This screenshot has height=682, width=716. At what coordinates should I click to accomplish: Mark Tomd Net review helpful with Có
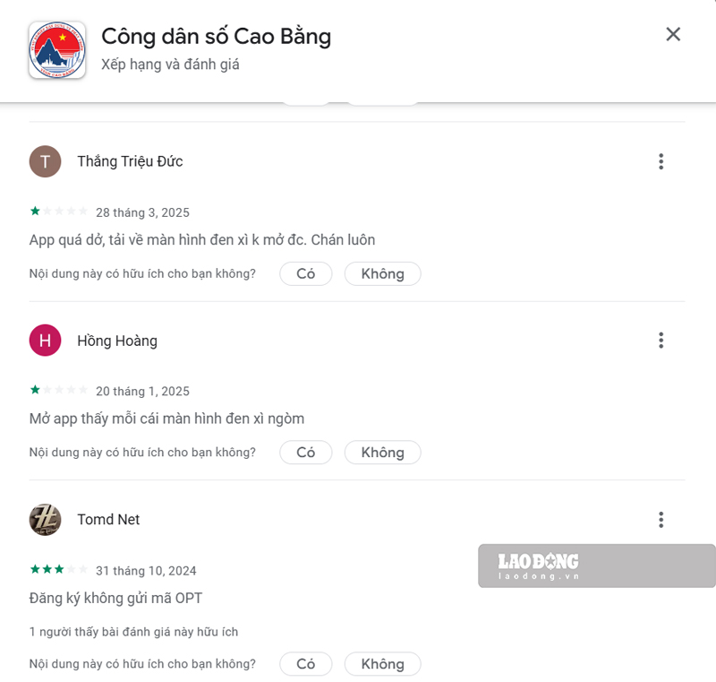(306, 664)
